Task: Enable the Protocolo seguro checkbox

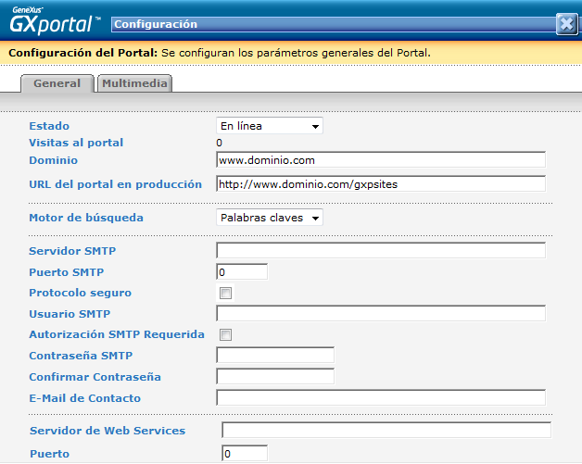Action: [225, 294]
